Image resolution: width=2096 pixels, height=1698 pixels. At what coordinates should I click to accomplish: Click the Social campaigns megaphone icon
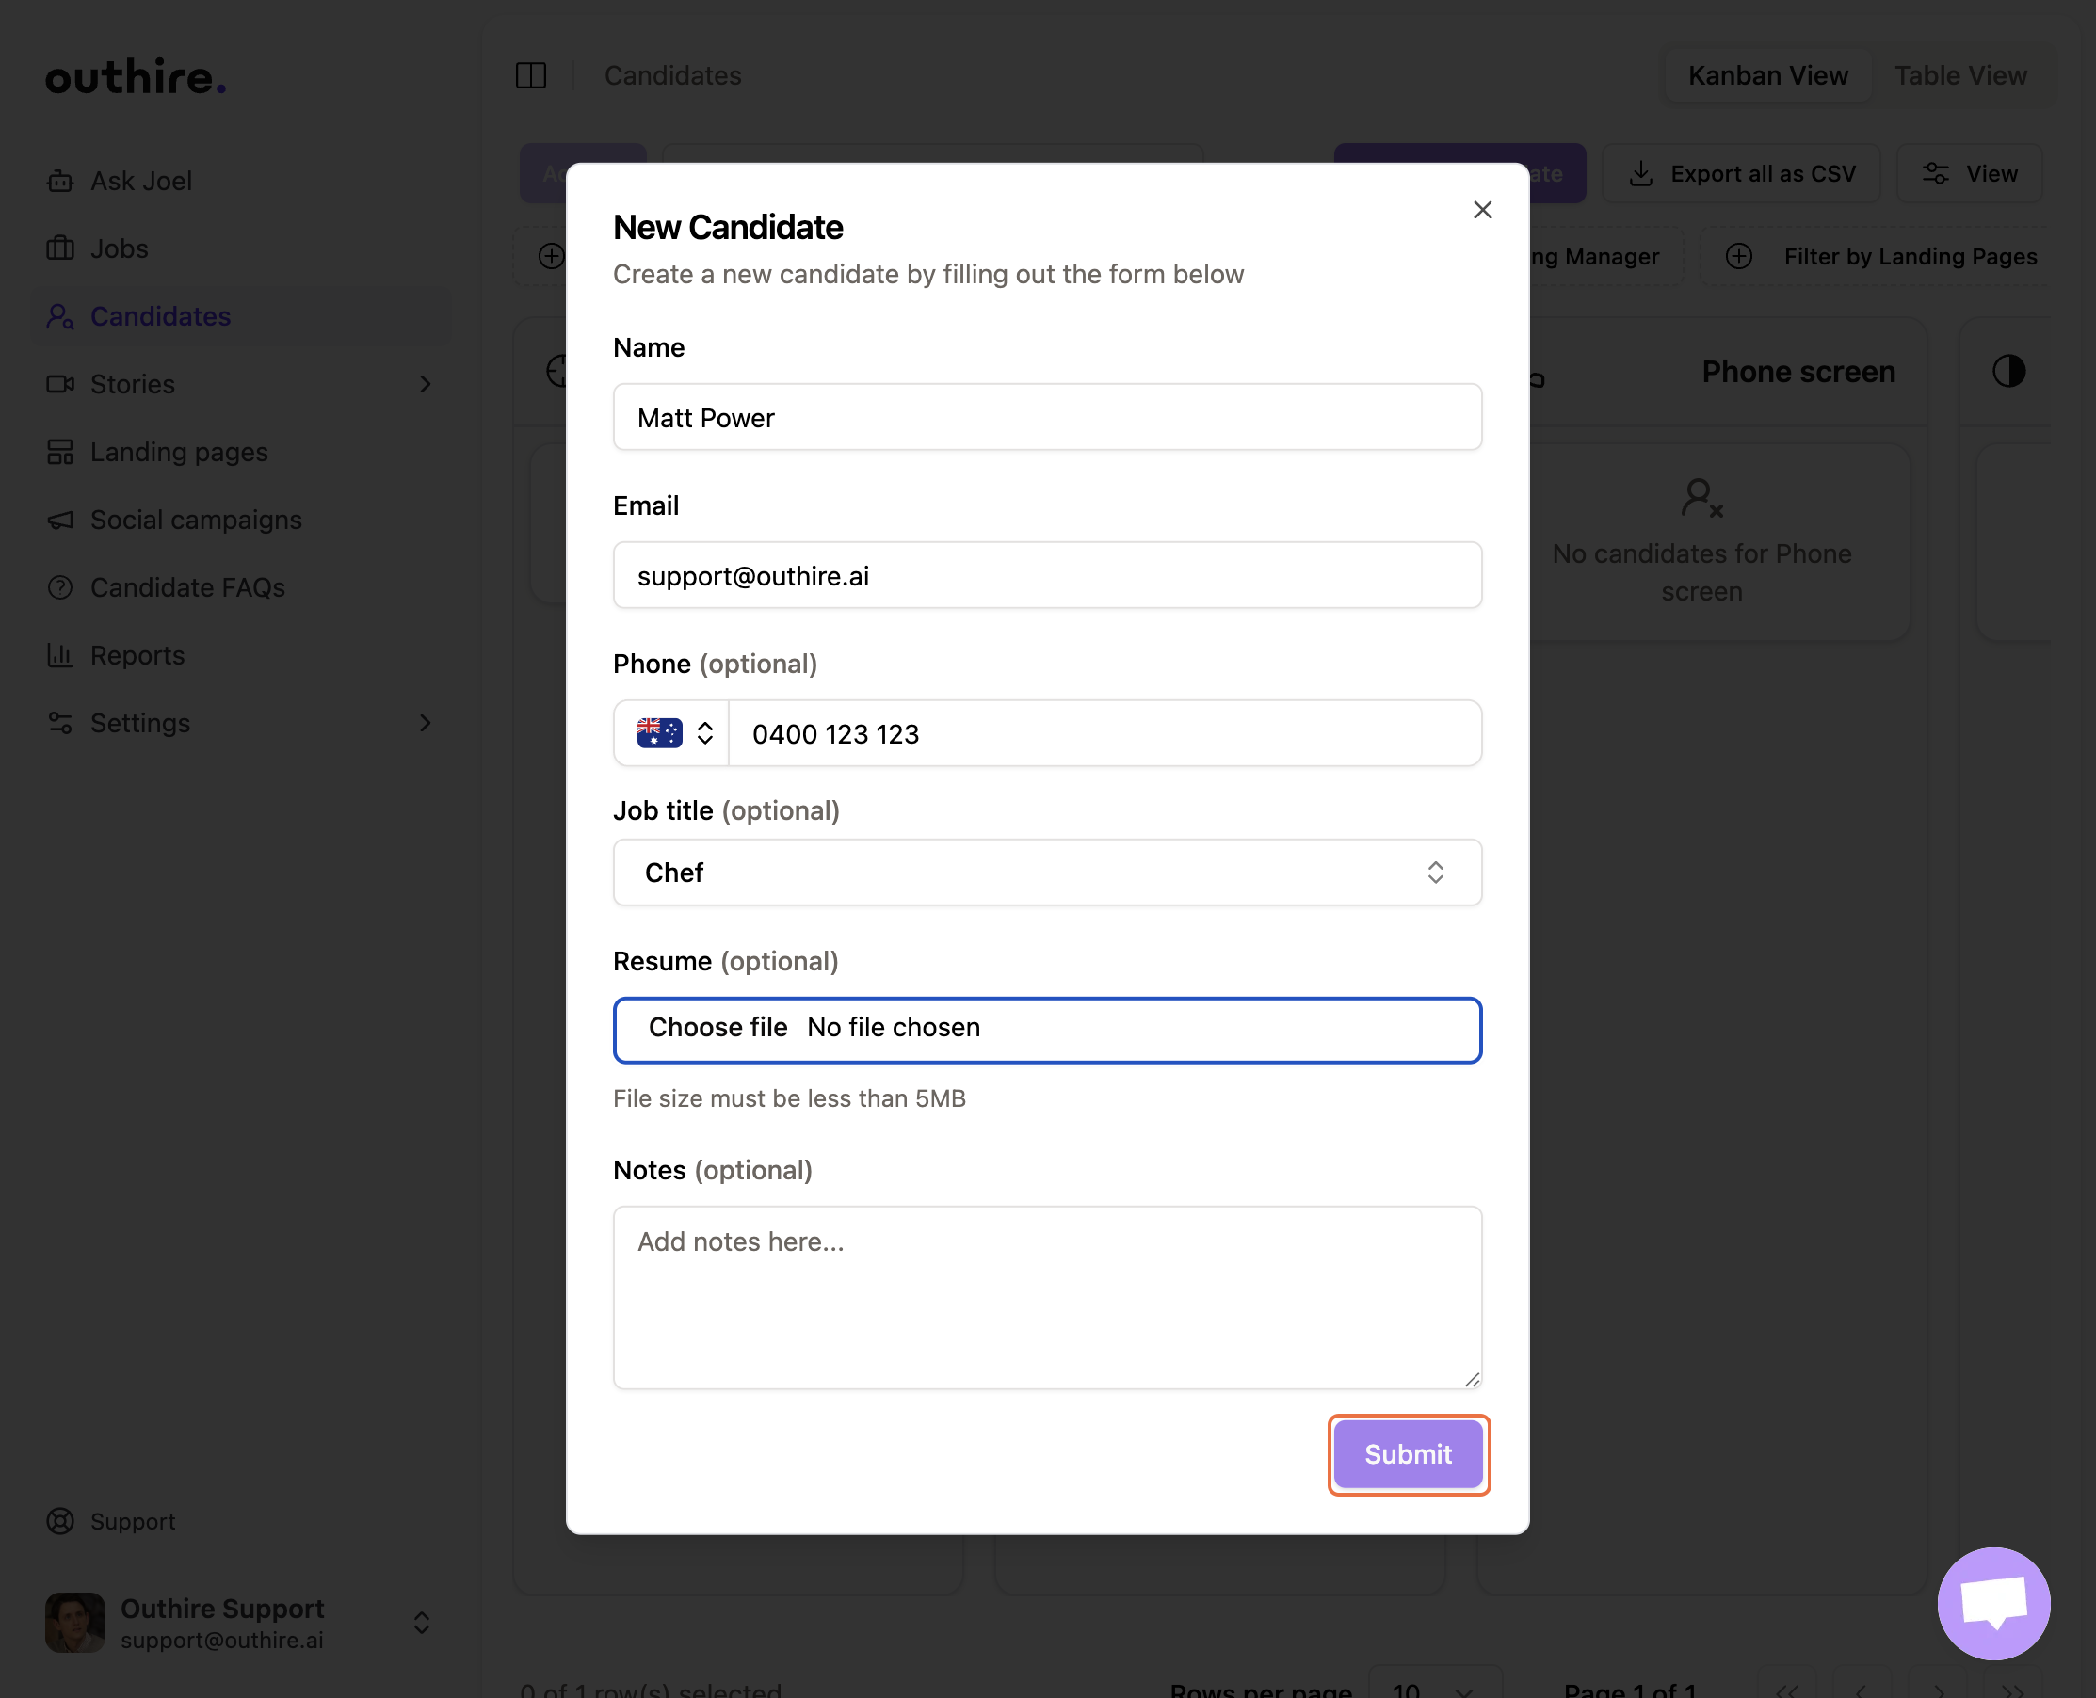(x=60, y=520)
